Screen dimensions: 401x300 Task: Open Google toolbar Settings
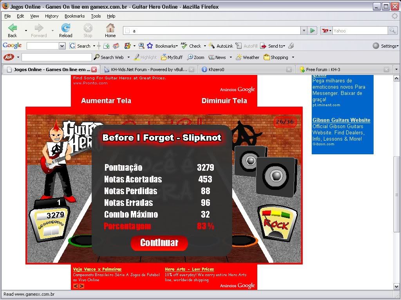[386, 46]
